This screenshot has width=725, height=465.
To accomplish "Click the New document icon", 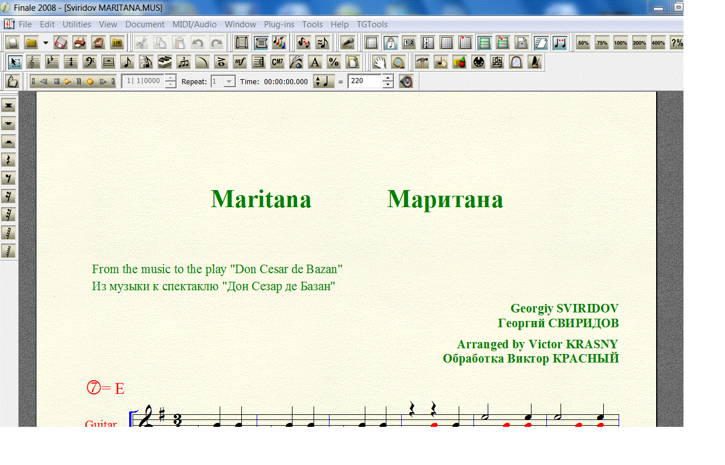I will point(13,43).
